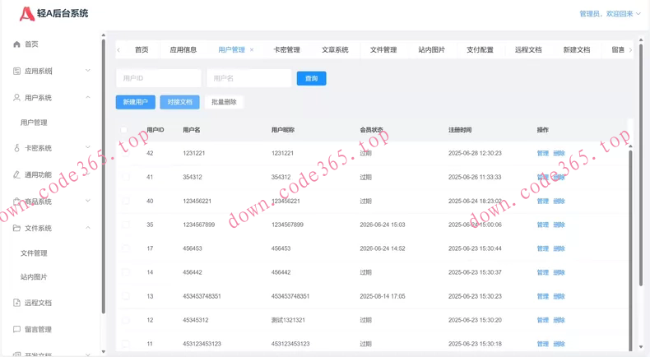This screenshot has height=357, width=650.
Task: Close the 用户管理 tab with x
Action: 252,49
